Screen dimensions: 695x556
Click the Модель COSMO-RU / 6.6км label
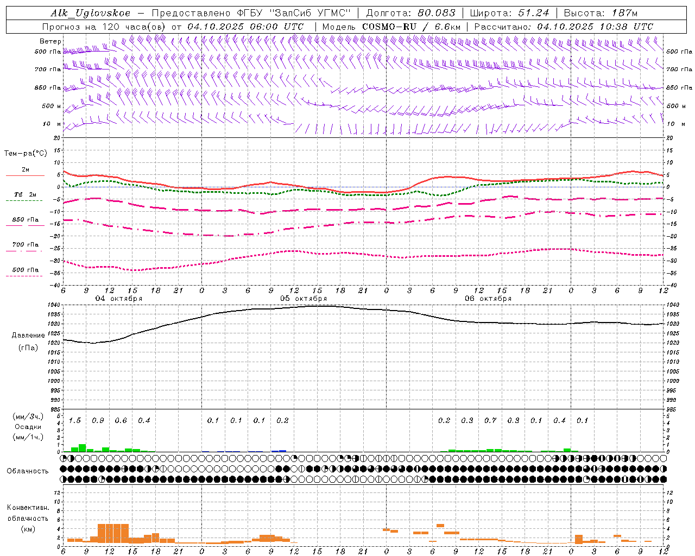tap(391, 27)
